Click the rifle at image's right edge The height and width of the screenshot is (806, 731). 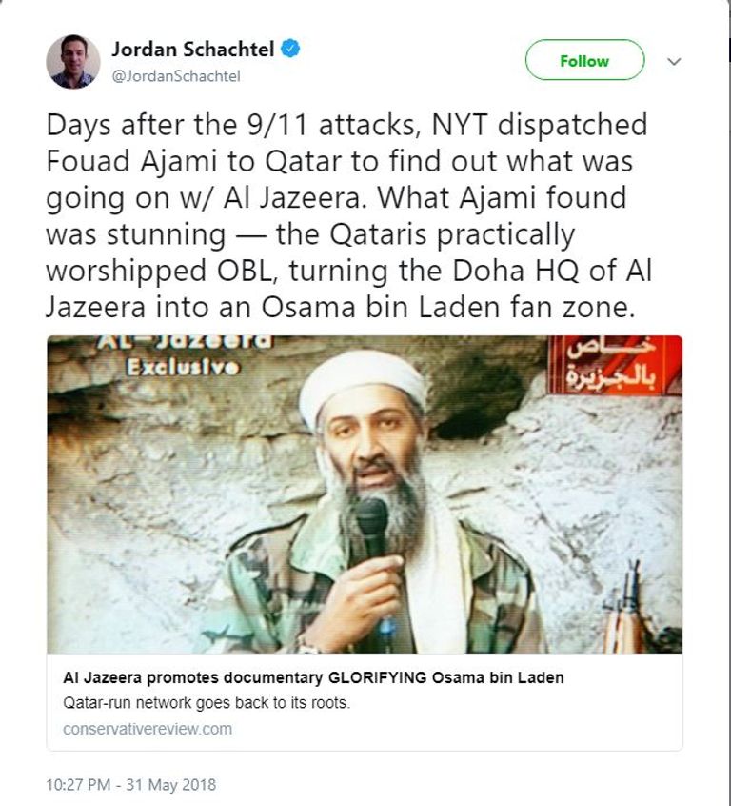(629, 607)
